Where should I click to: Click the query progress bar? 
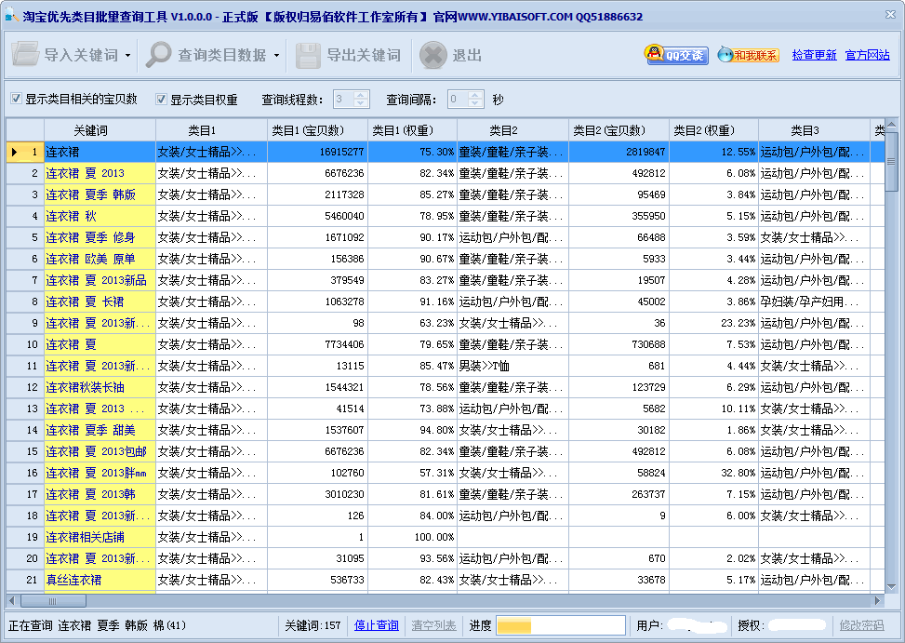click(x=561, y=625)
